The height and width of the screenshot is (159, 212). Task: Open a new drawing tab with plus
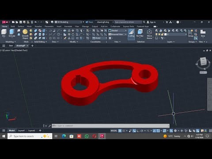[32, 45]
